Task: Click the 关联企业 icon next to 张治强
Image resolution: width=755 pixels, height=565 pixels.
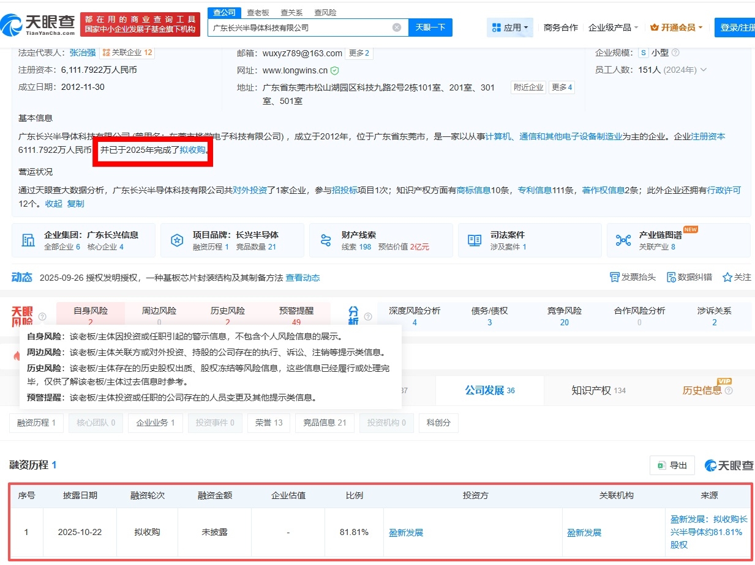Action: (106, 53)
